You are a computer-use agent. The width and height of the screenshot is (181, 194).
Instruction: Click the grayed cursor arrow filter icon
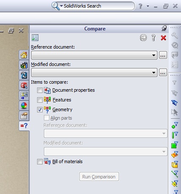pos(175,112)
